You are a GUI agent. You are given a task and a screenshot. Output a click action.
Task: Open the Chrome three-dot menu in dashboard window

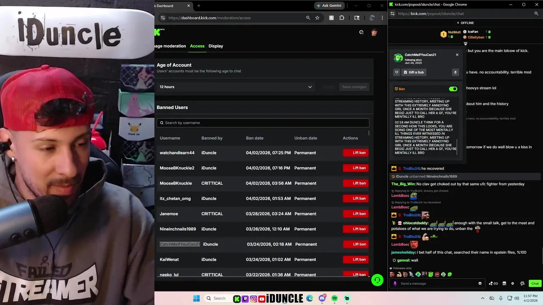[x=382, y=18]
